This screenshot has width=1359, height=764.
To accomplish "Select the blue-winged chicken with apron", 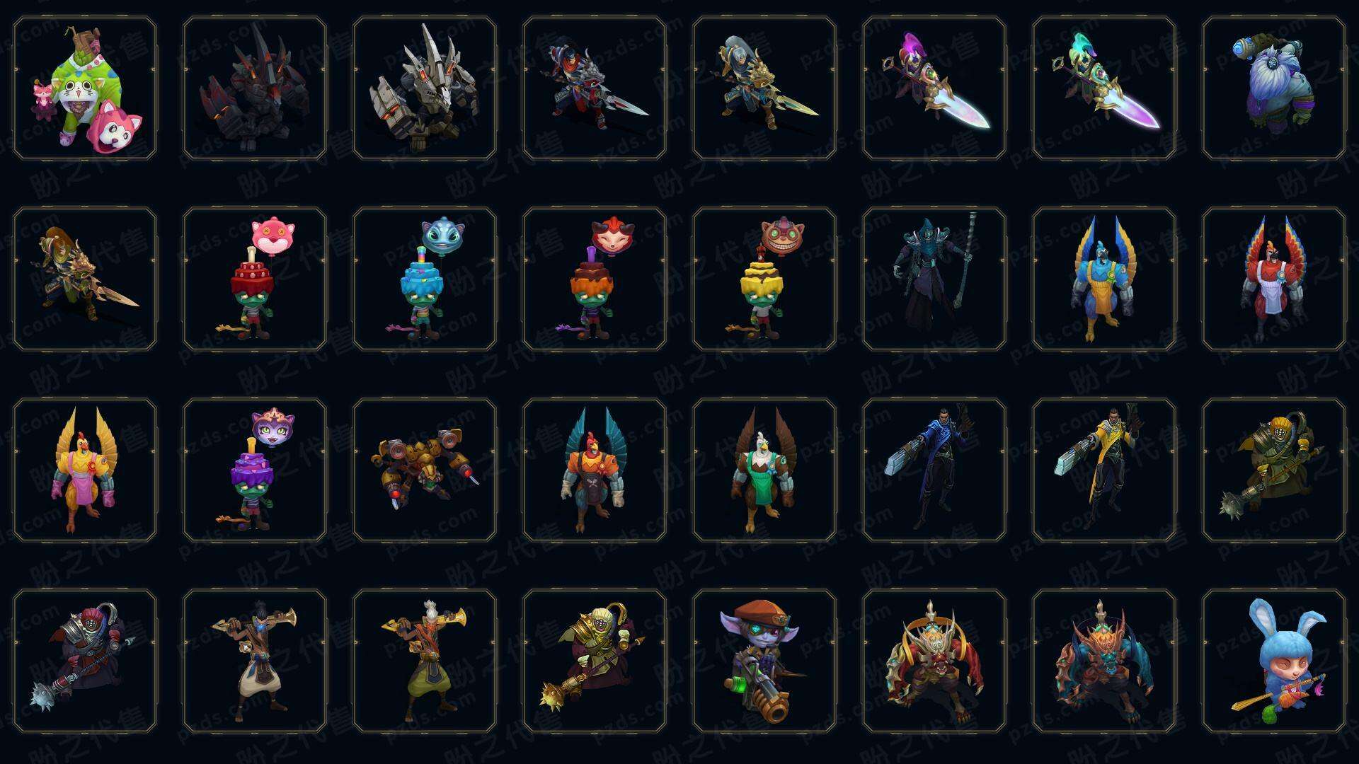I will 1104,279.
